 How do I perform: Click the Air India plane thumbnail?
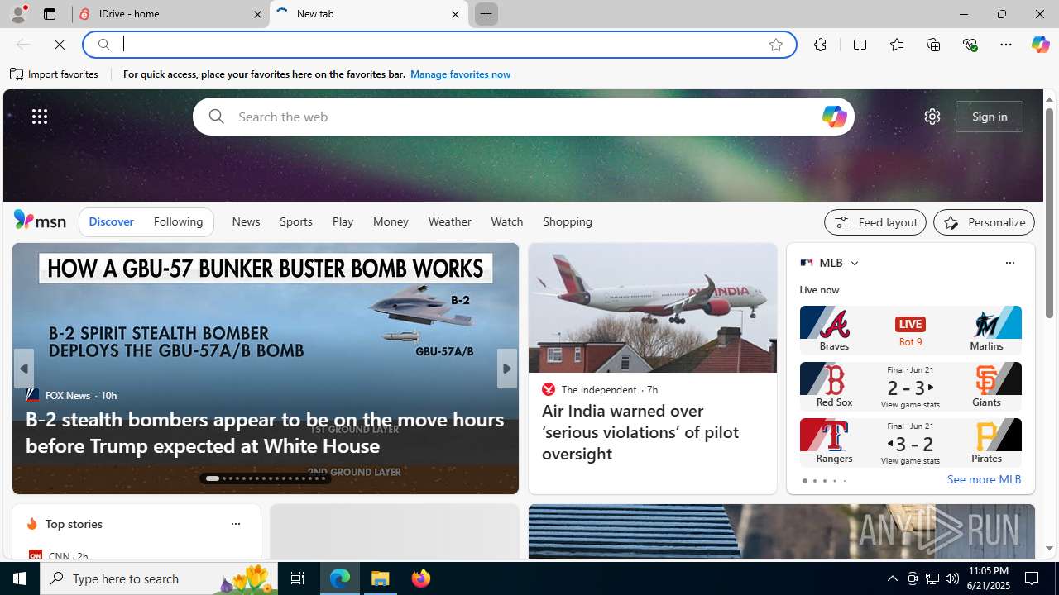click(653, 307)
